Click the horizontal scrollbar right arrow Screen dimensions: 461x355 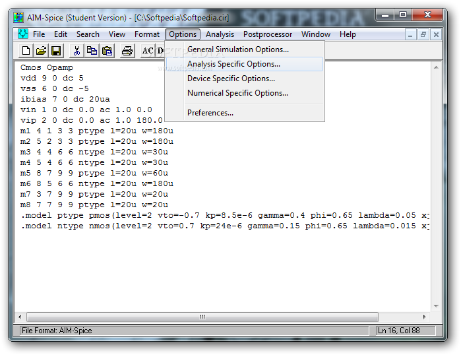[x=424, y=317]
